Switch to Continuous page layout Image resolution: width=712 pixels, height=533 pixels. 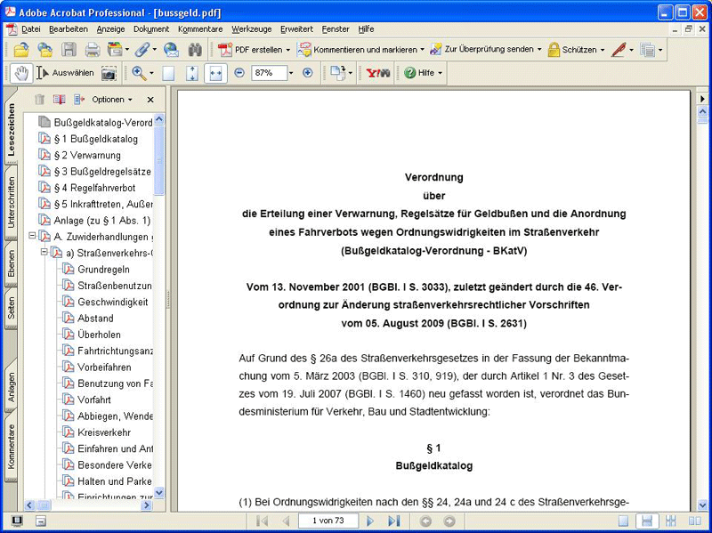pos(647,521)
